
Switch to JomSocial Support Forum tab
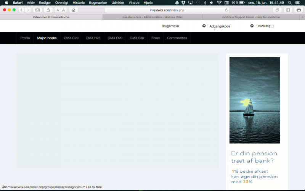tap(251, 17)
